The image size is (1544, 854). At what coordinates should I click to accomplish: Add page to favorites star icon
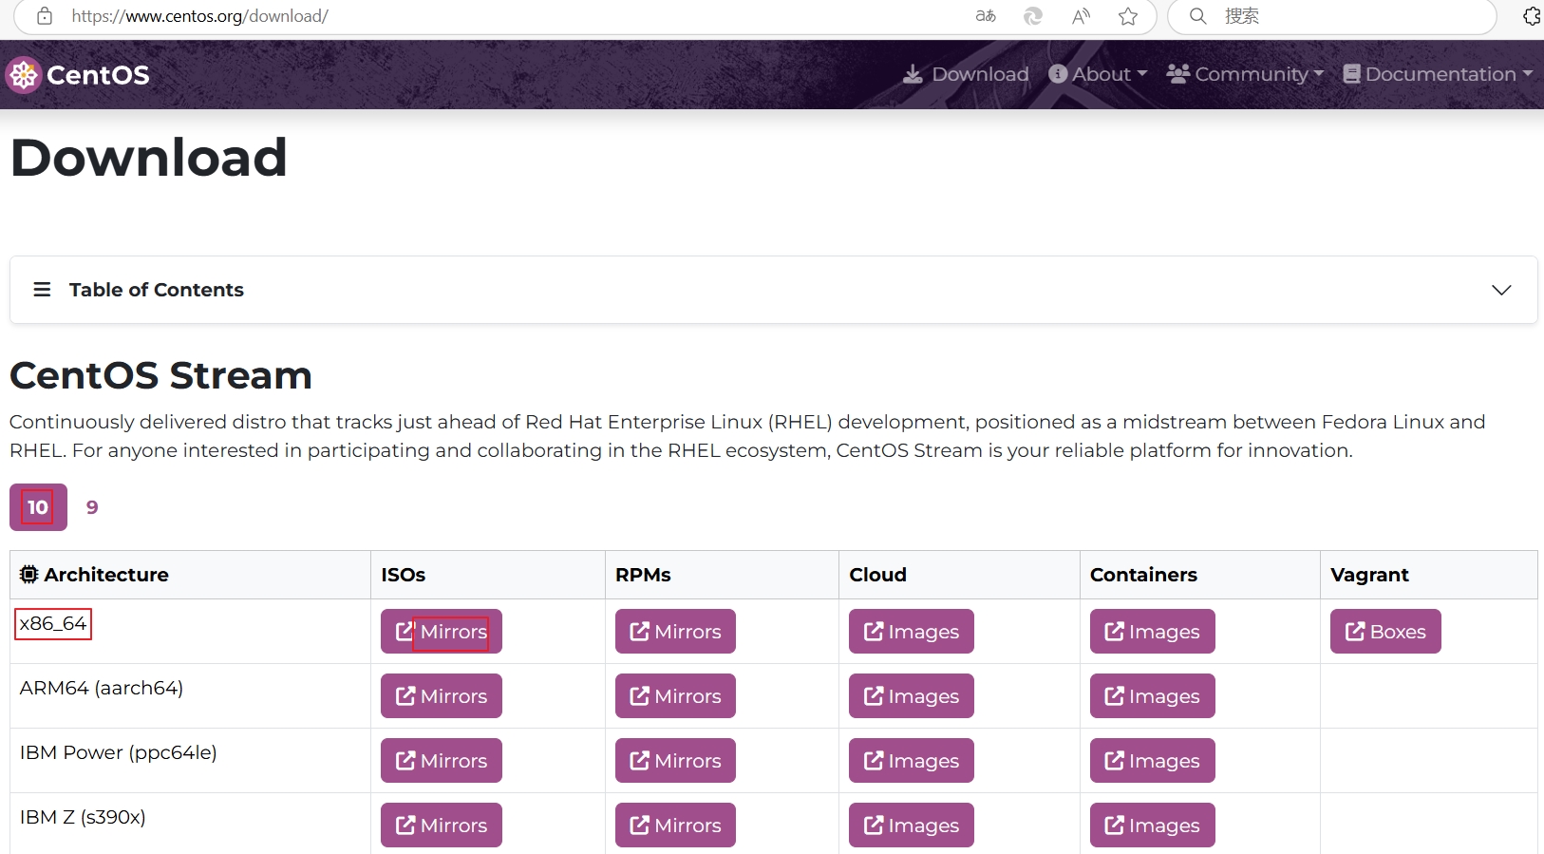(1128, 16)
